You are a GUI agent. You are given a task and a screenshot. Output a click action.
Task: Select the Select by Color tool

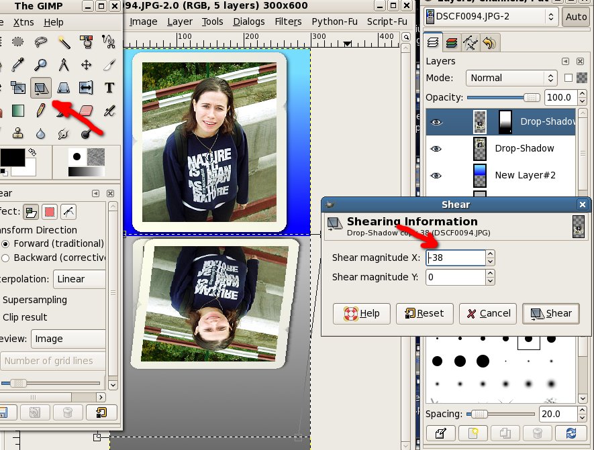click(x=87, y=42)
